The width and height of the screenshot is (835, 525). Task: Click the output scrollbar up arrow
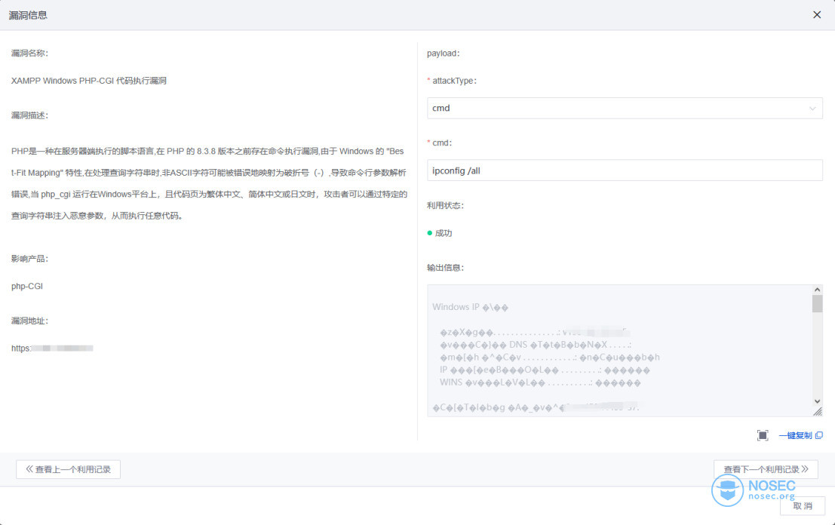(818, 290)
